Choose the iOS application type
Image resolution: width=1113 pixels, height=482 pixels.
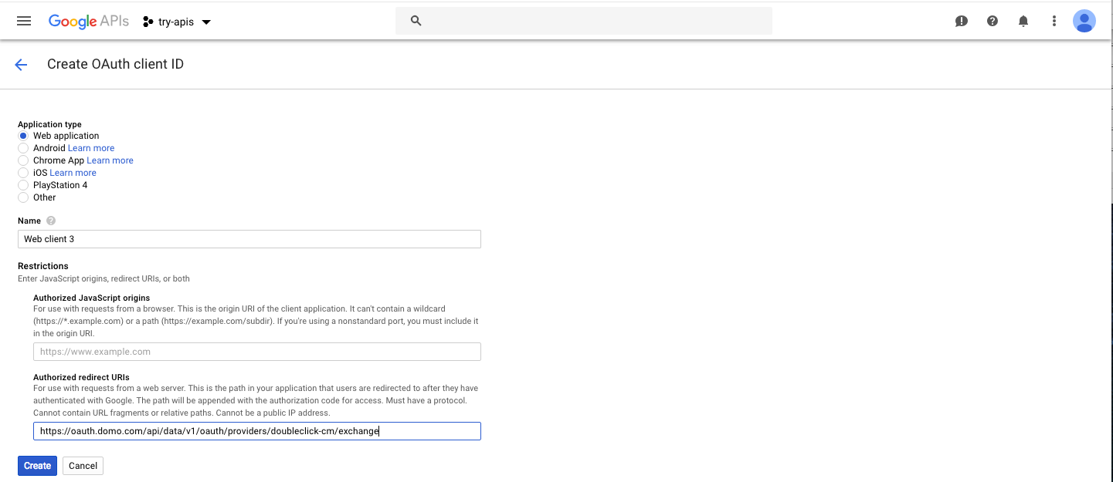(x=22, y=173)
